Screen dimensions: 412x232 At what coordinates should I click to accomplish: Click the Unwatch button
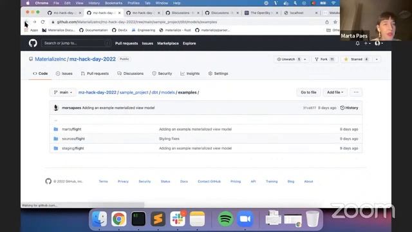(288, 59)
